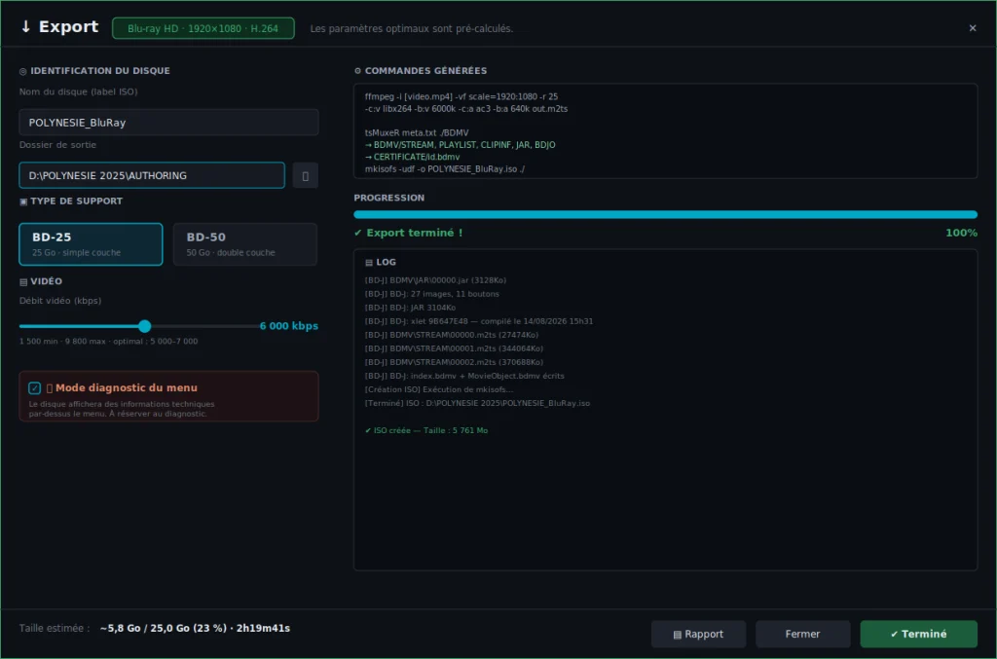Screen dimensions: 997x659
Task: Click the Type de support section icon
Action: [x=23, y=201]
